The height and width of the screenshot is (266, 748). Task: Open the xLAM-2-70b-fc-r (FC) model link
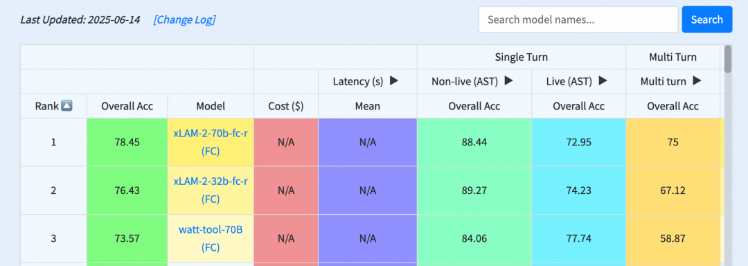tap(211, 142)
